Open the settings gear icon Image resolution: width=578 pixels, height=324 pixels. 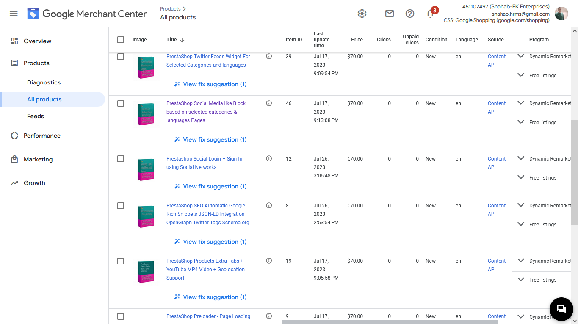click(x=362, y=14)
